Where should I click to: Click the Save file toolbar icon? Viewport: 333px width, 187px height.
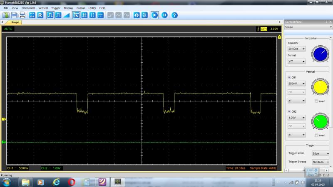tap(14, 15)
